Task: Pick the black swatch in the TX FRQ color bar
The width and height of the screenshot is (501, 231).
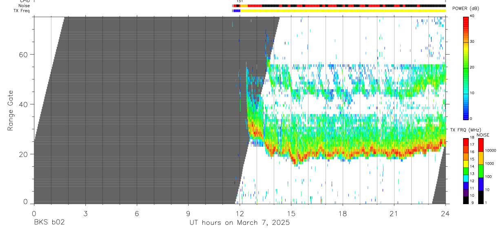Action: pyautogui.click(x=466, y=200)
